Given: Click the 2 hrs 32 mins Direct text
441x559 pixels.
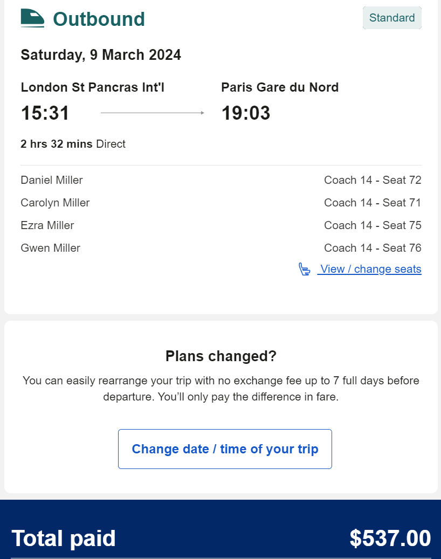Looking at the screenshot, I should click(x=73, y=144).
